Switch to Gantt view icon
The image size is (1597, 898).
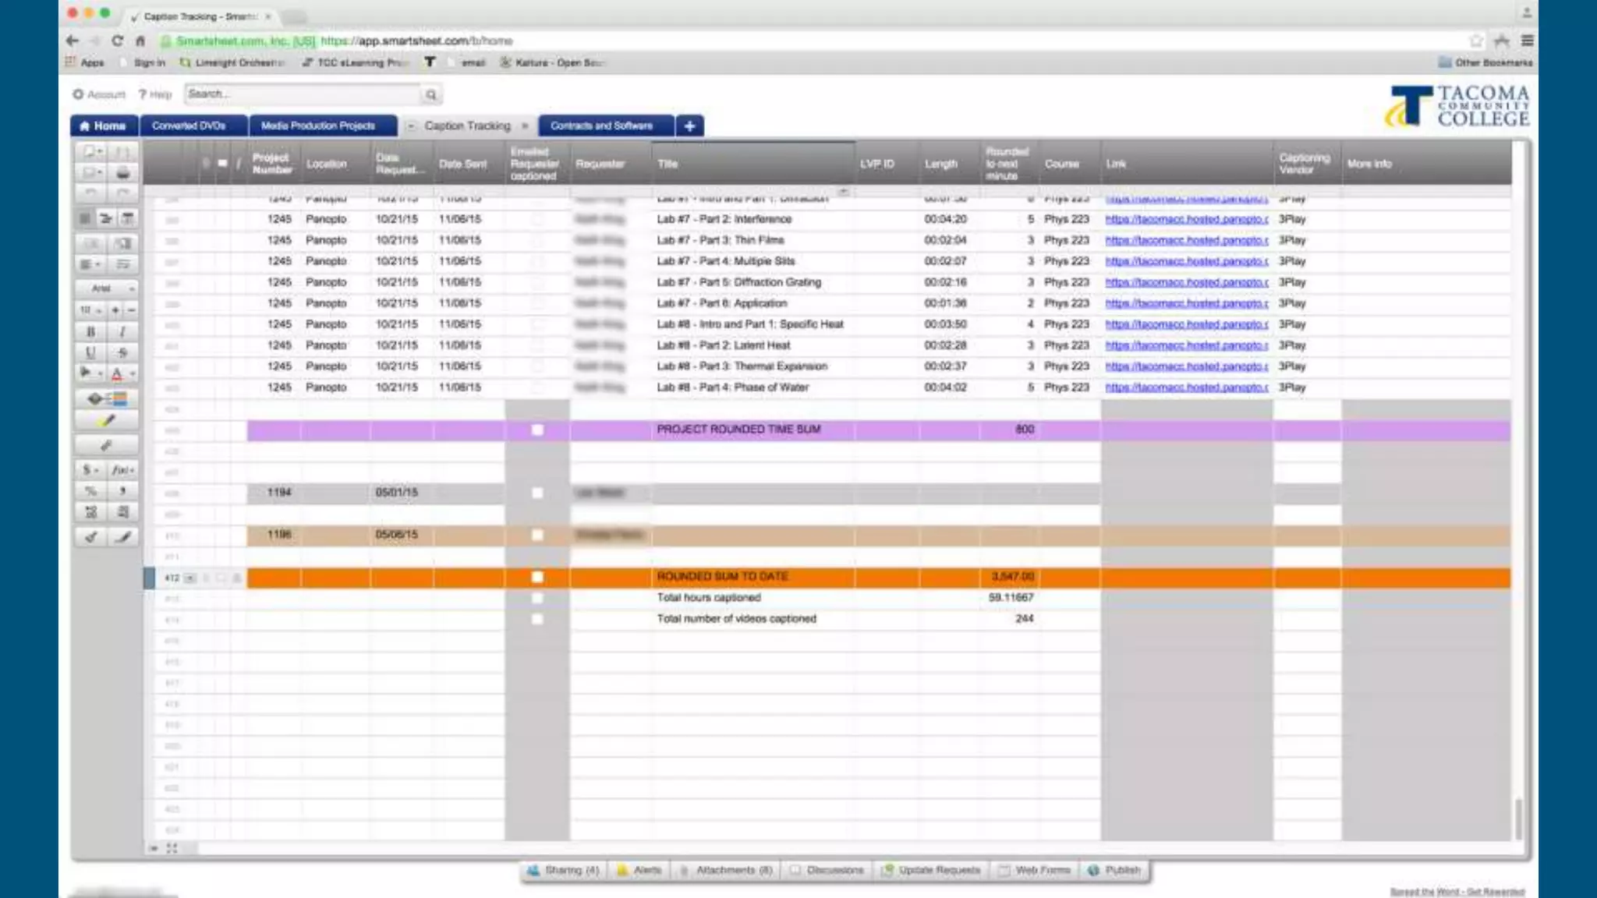(x=105, y=218)
